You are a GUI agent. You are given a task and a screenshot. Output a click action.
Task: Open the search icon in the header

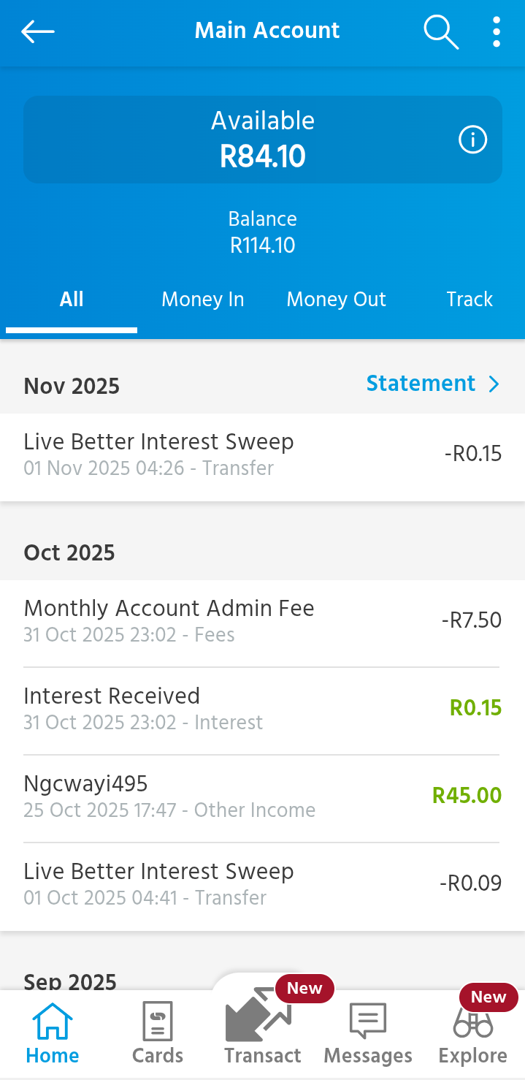[x=440, y=31]
